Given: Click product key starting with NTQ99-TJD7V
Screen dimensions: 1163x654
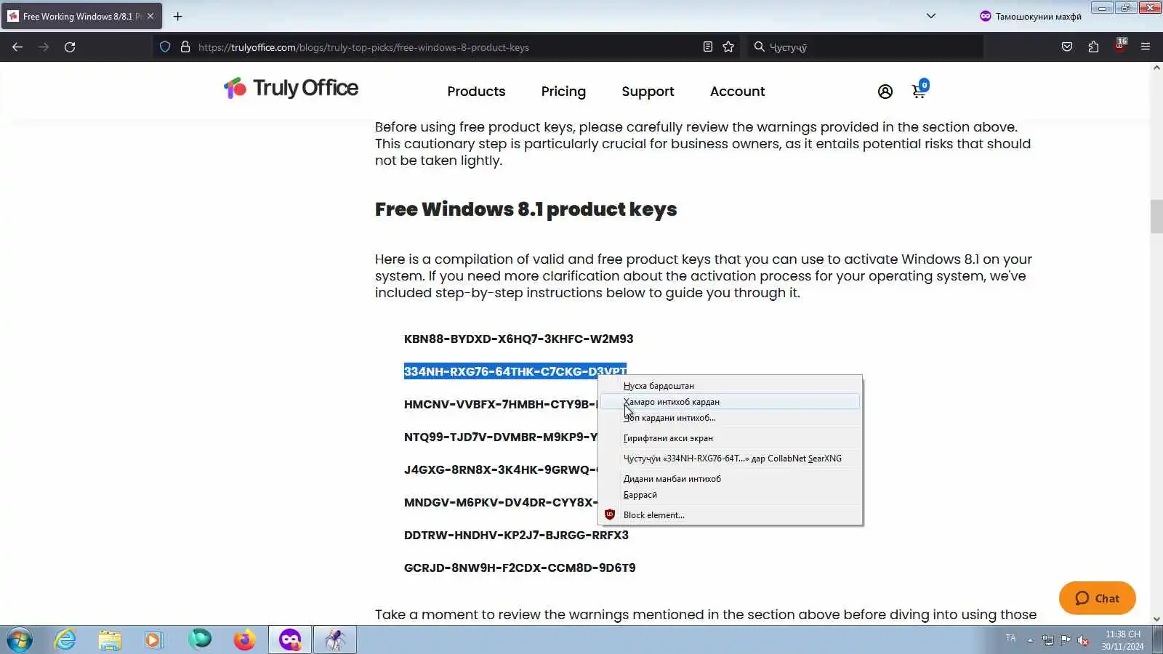Looking at the screenshot, I should tap(501, 437).
